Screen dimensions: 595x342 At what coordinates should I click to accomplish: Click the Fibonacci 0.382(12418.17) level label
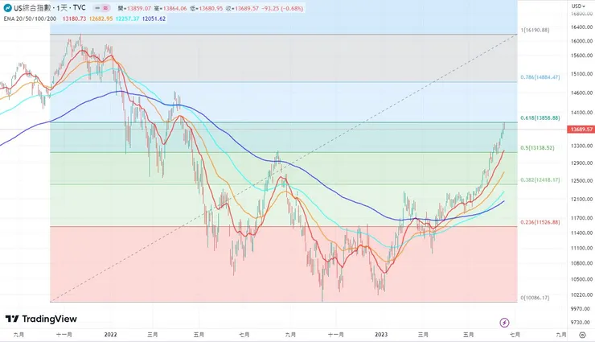[x=540, y=180]
